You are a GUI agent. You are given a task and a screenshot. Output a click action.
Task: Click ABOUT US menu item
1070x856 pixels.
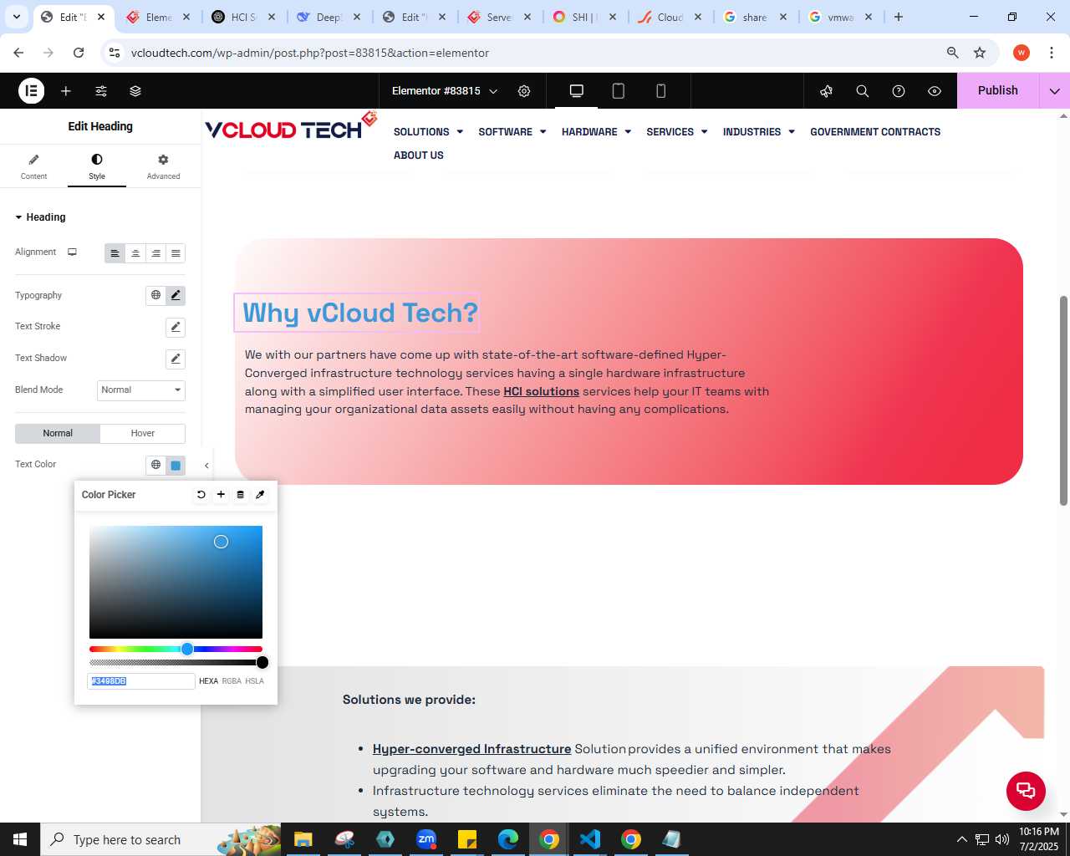pyautogui.click(x=419, y=155)
